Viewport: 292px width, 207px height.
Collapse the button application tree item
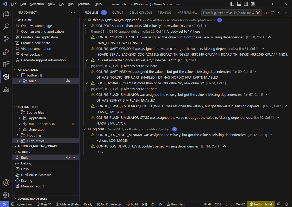pyautogui.click(x=17, y=75)
